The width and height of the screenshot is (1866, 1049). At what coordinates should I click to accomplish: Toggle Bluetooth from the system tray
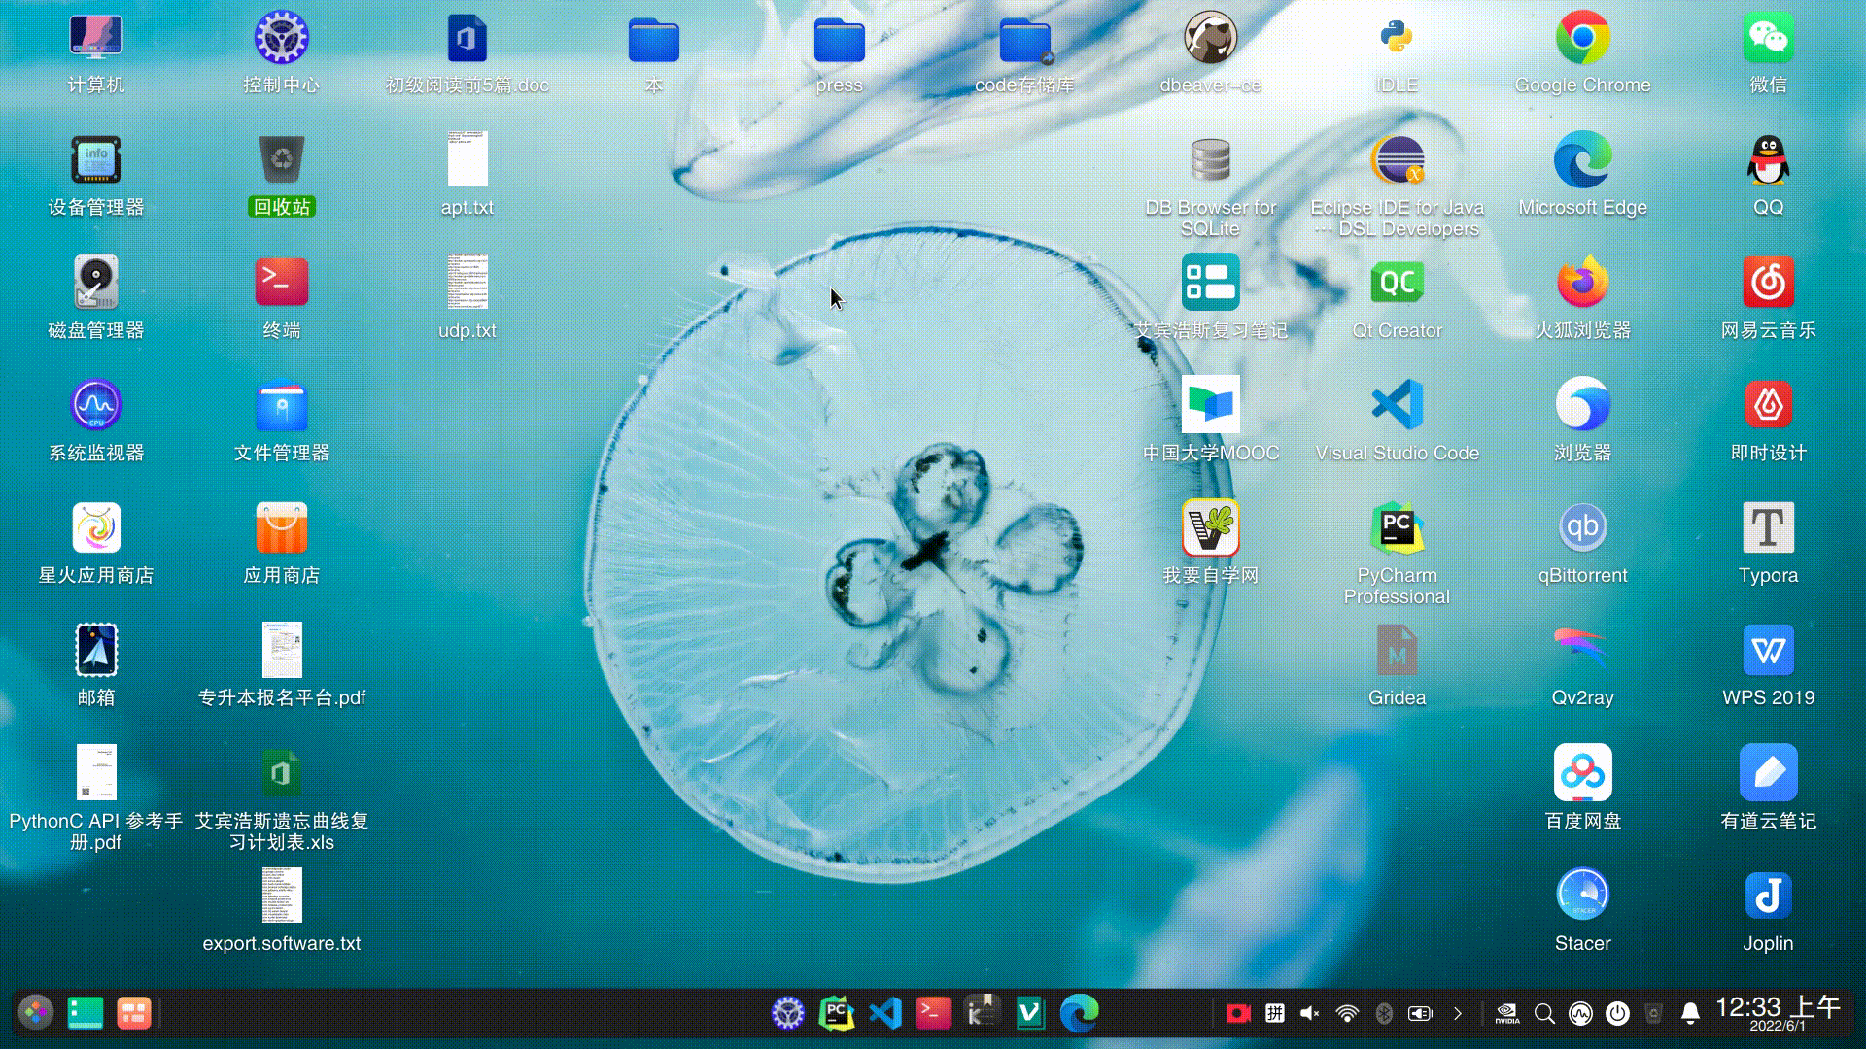(x=1383, y=1013)
